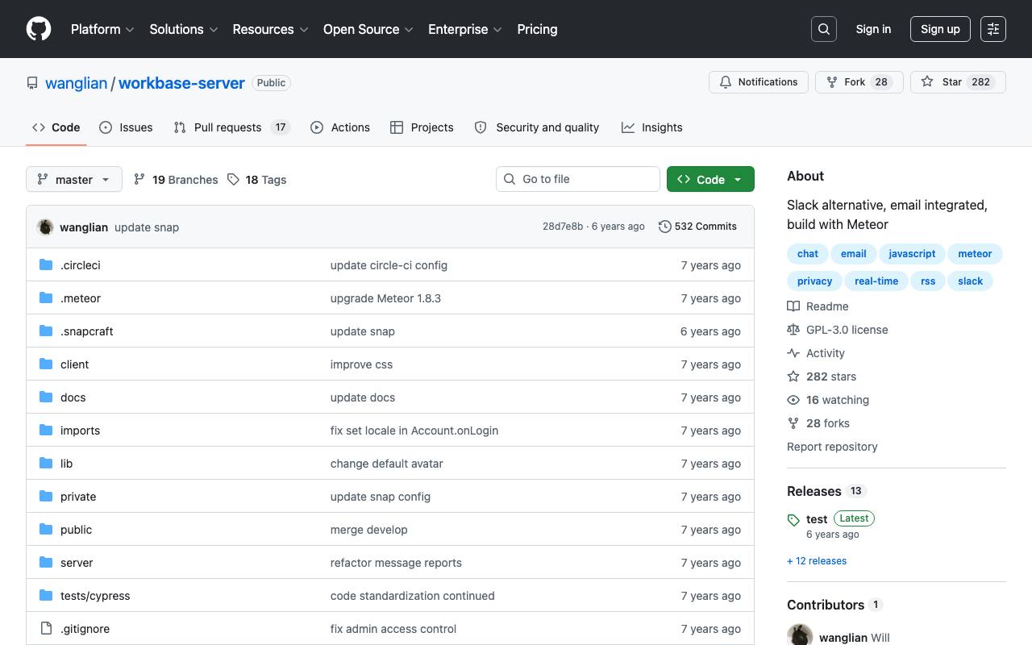
Task: Switch to Security and quality tab
Action: [x=537, y=127]
